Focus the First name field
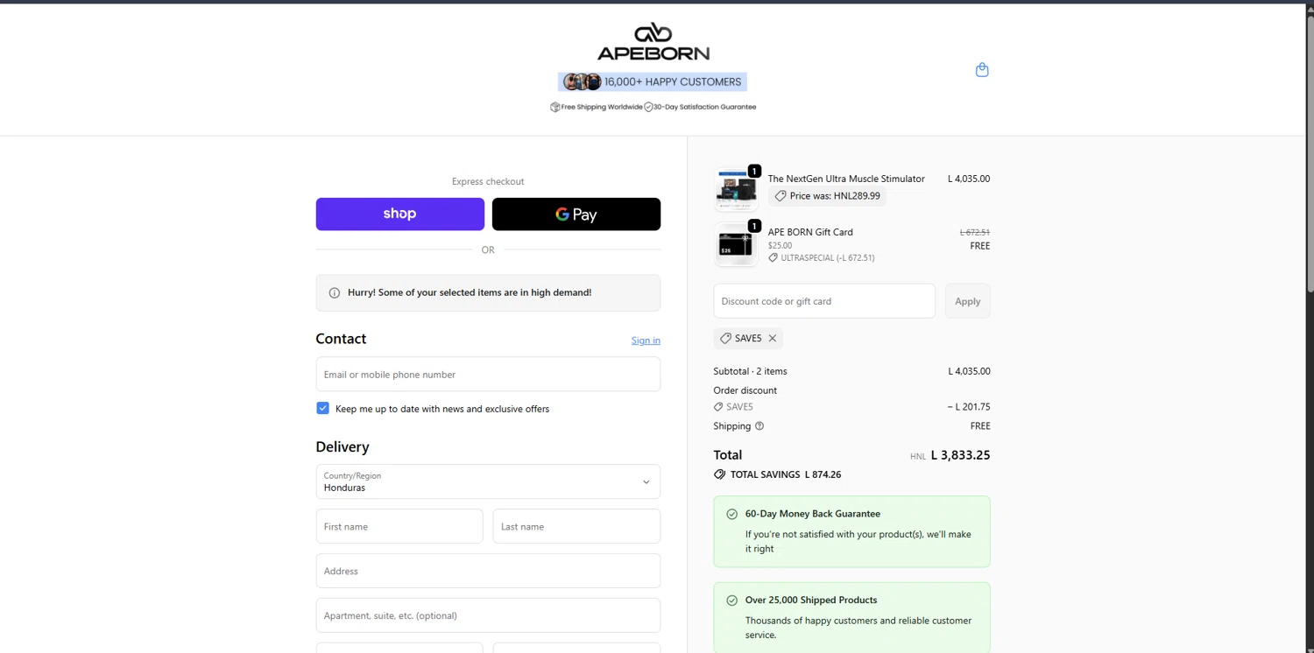Screen dimensions: 1314x653 (x=399, y=527)
